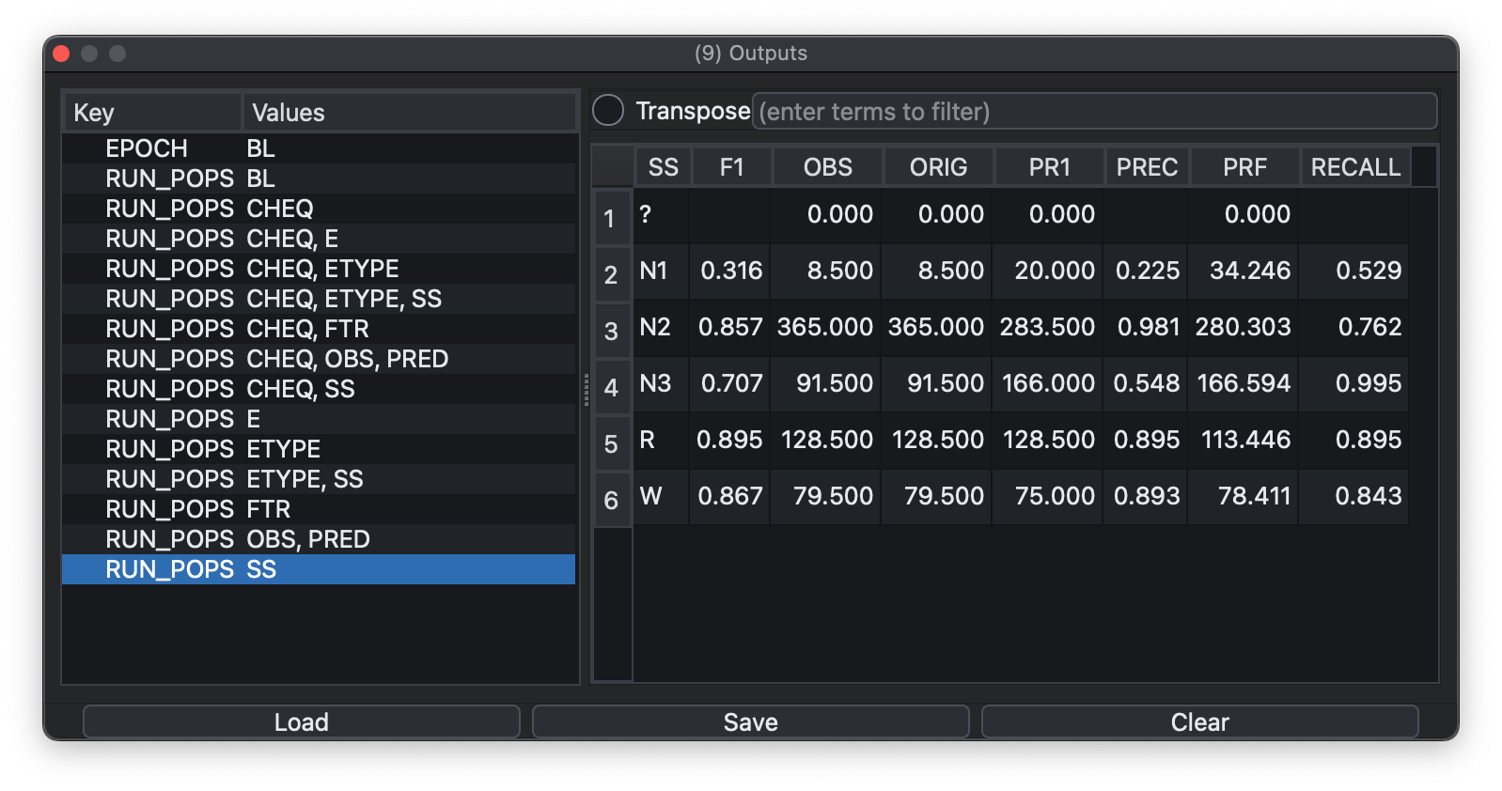Toggle the Transpose radio button

click(608, 111)
